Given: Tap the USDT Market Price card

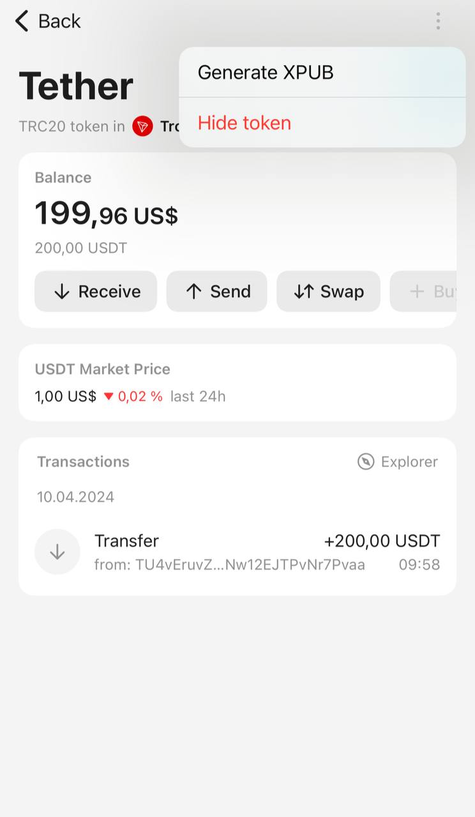Looking at the screenshot, I should (x=237, y=383).
